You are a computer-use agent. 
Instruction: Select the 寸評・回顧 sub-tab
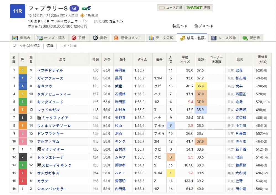[68, 46]
